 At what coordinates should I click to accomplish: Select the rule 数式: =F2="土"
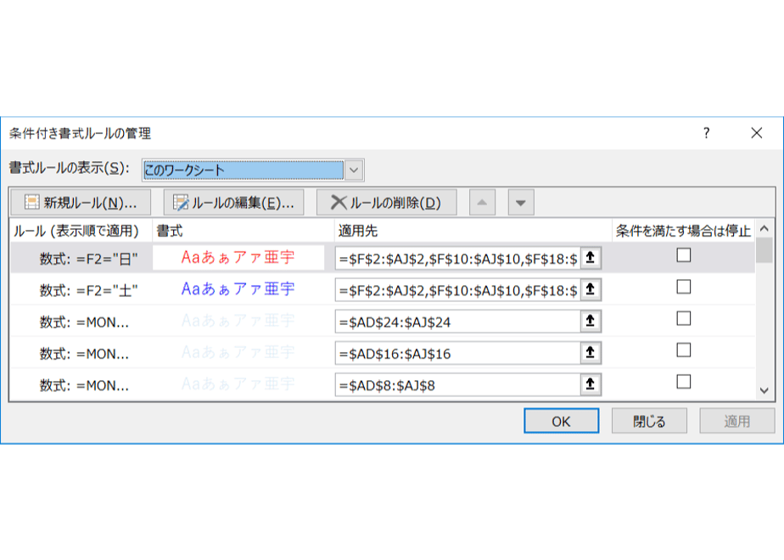pyautogui.click(x=88, y=290)
